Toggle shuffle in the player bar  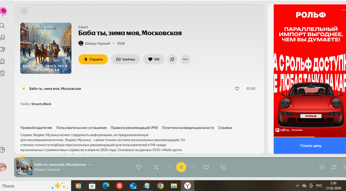(x=156, y=167)
